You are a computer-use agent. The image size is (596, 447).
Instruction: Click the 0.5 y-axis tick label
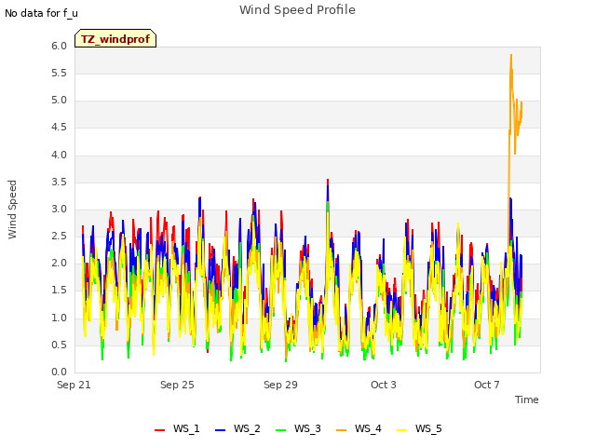[x=60, y=345]
